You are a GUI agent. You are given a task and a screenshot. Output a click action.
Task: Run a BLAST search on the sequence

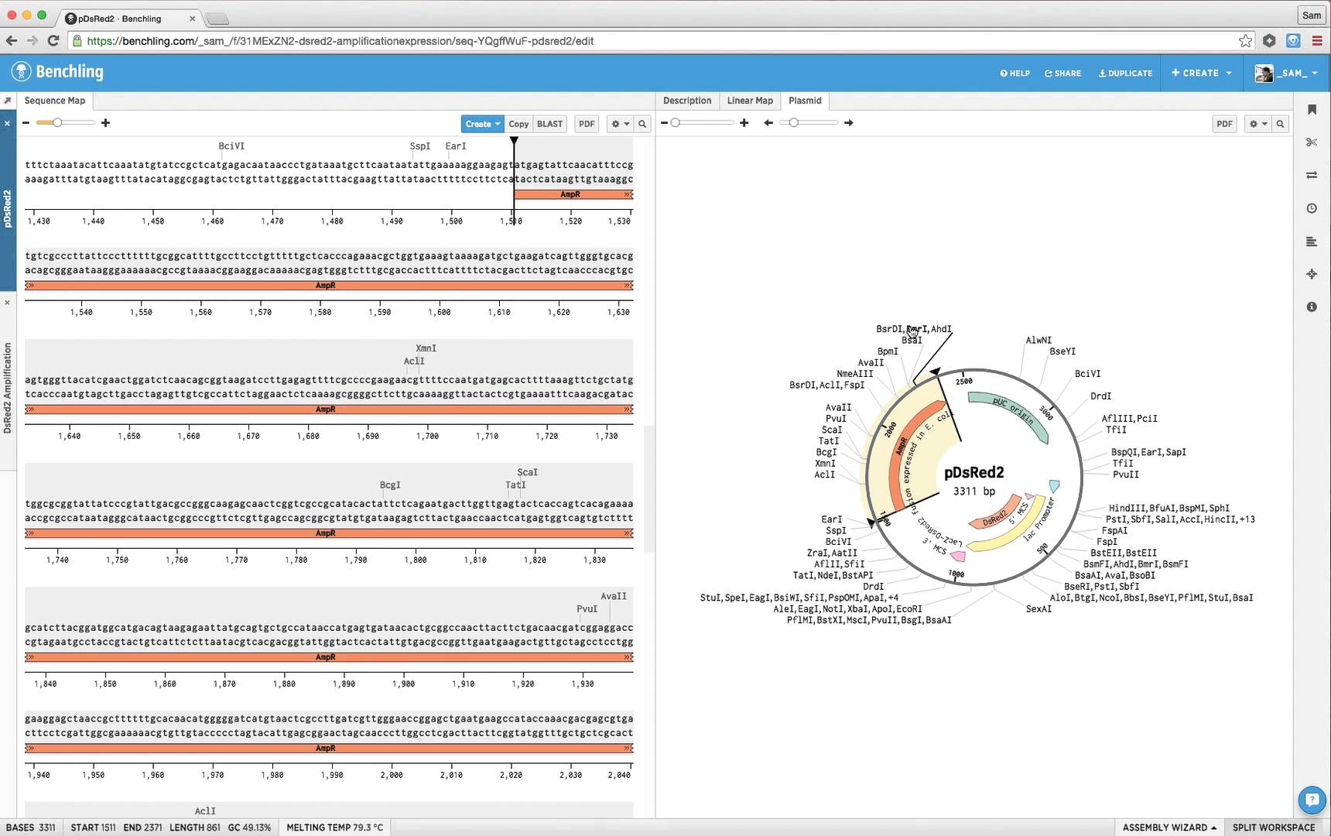tap(549, 124)
